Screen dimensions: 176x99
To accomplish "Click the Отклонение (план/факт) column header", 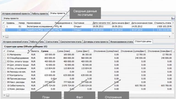I will click(x=160, y=51).
